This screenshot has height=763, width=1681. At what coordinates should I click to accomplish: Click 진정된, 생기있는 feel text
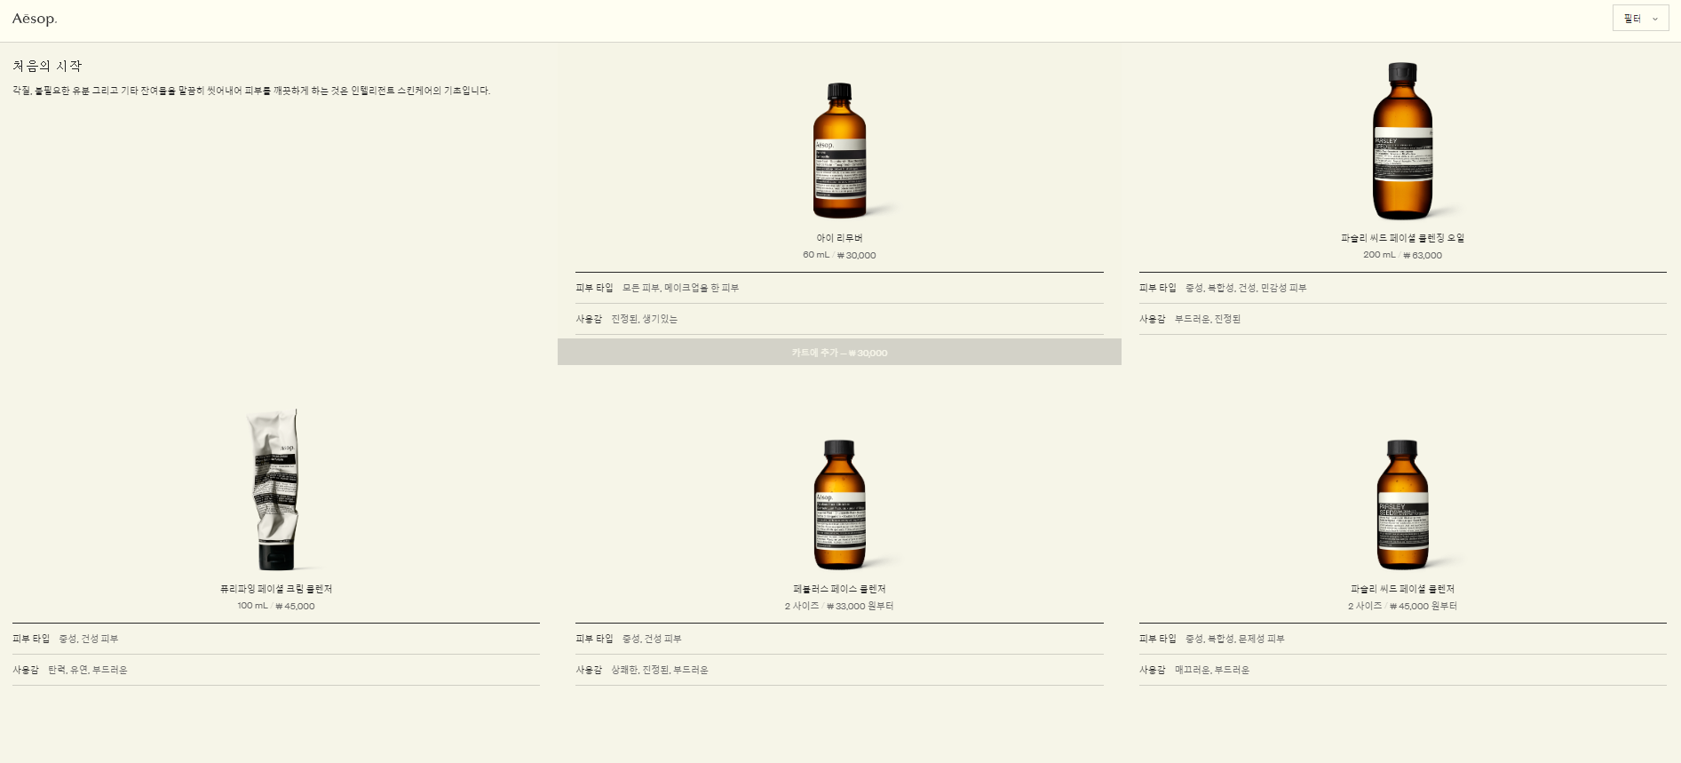pyautogui.click(x=644, y=319)
